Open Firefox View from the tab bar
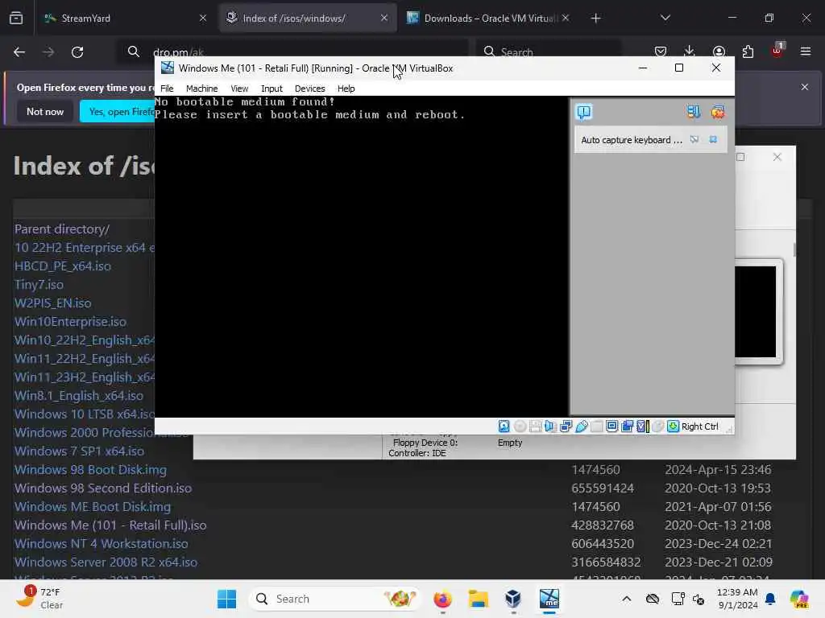 pyautogui.click(x=16, y=19)
